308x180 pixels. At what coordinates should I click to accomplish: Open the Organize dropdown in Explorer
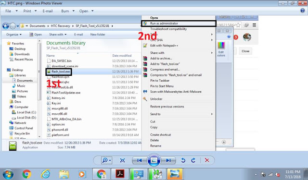[14, 35]
